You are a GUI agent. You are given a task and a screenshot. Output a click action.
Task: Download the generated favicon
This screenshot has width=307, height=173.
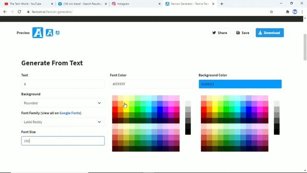click(x=270, y=33)
